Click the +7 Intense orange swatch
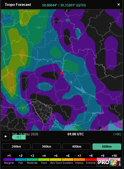The width and height of the screenshot is (124, 169). point(79,160)
